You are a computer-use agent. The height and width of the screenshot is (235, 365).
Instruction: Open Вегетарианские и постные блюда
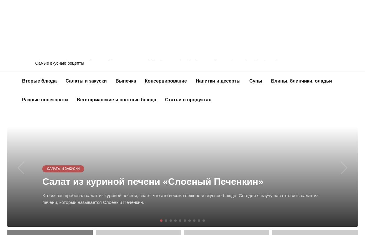point(116,100)
